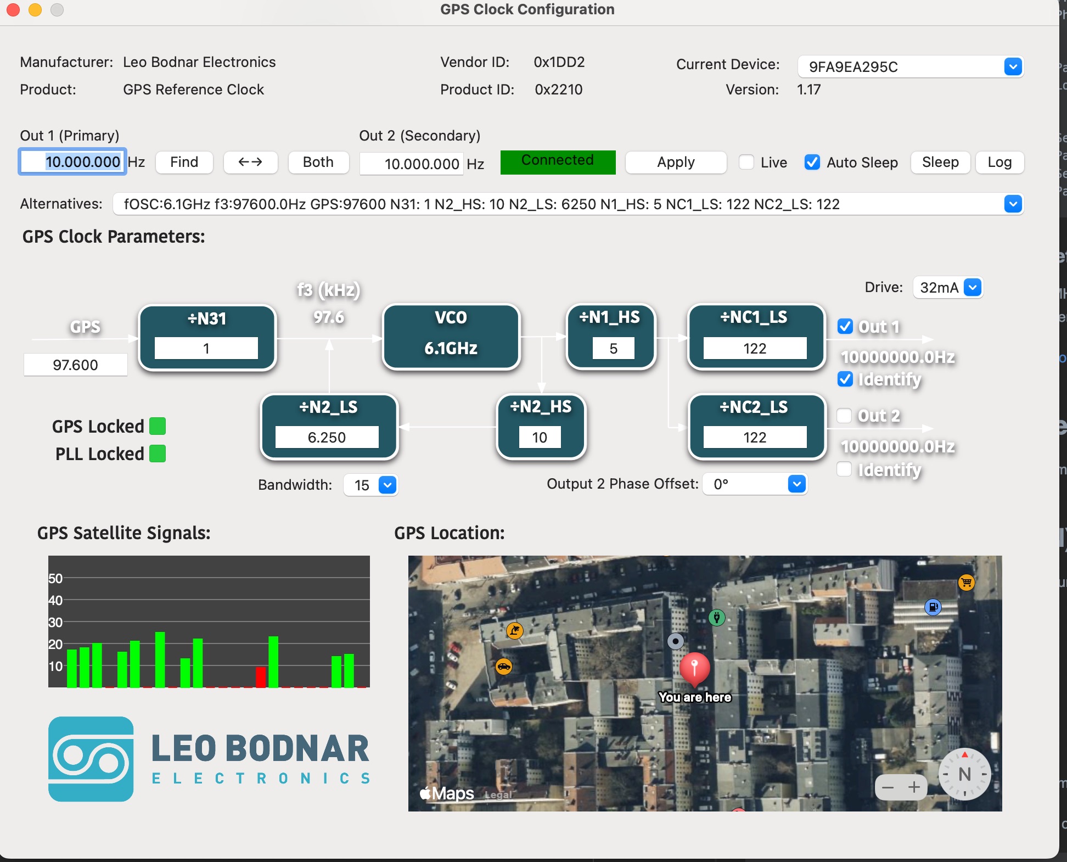Enable the Out 2 output checkbox
1067x862 pixels.
tap(844, 416)
